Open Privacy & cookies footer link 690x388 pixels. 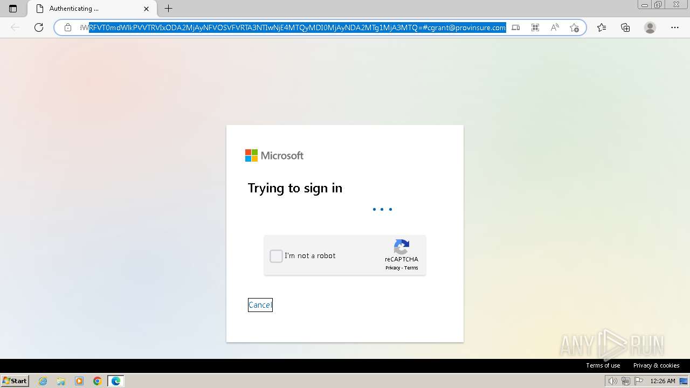[x=657, y=365]
